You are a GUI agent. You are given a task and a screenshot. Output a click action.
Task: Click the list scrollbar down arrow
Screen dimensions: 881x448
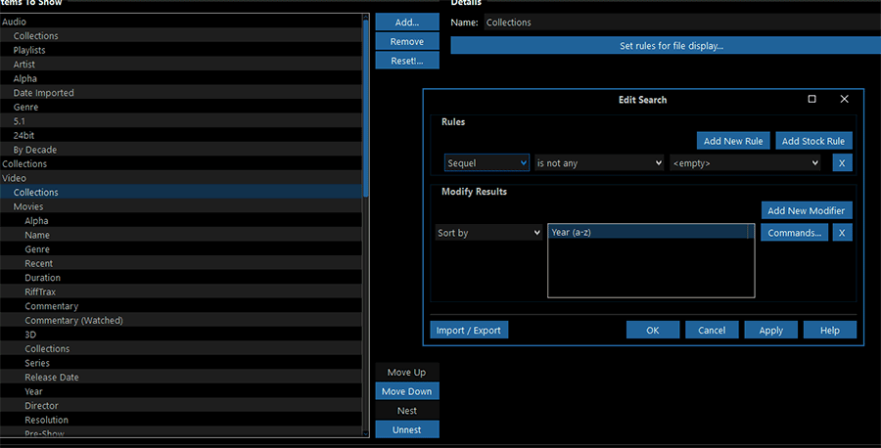tap(366, 433)
